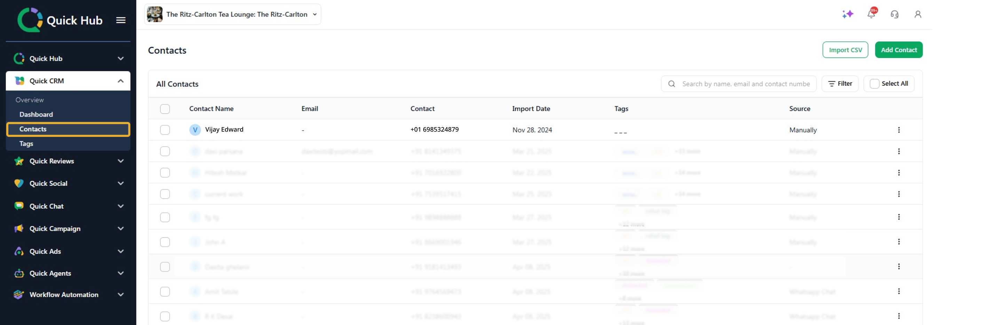Open the user profile icon

(917, 14)
